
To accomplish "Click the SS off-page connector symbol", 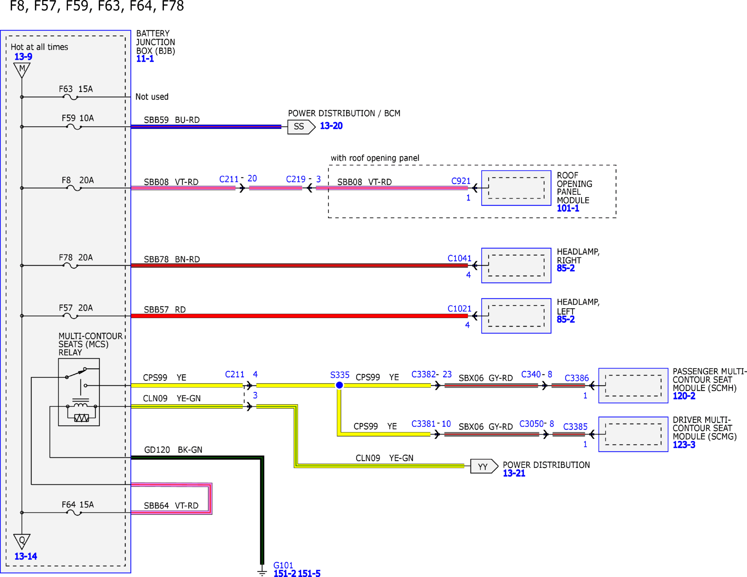I will click(x=301, y=127).
